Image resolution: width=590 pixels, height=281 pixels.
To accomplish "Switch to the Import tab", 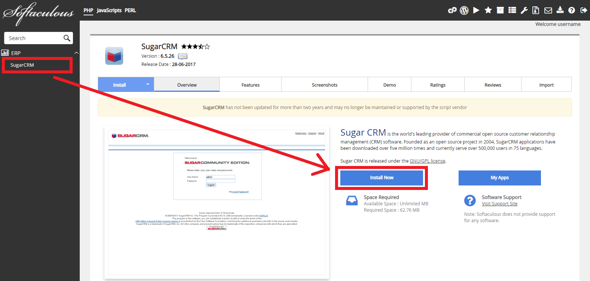I will click(546, 85).
